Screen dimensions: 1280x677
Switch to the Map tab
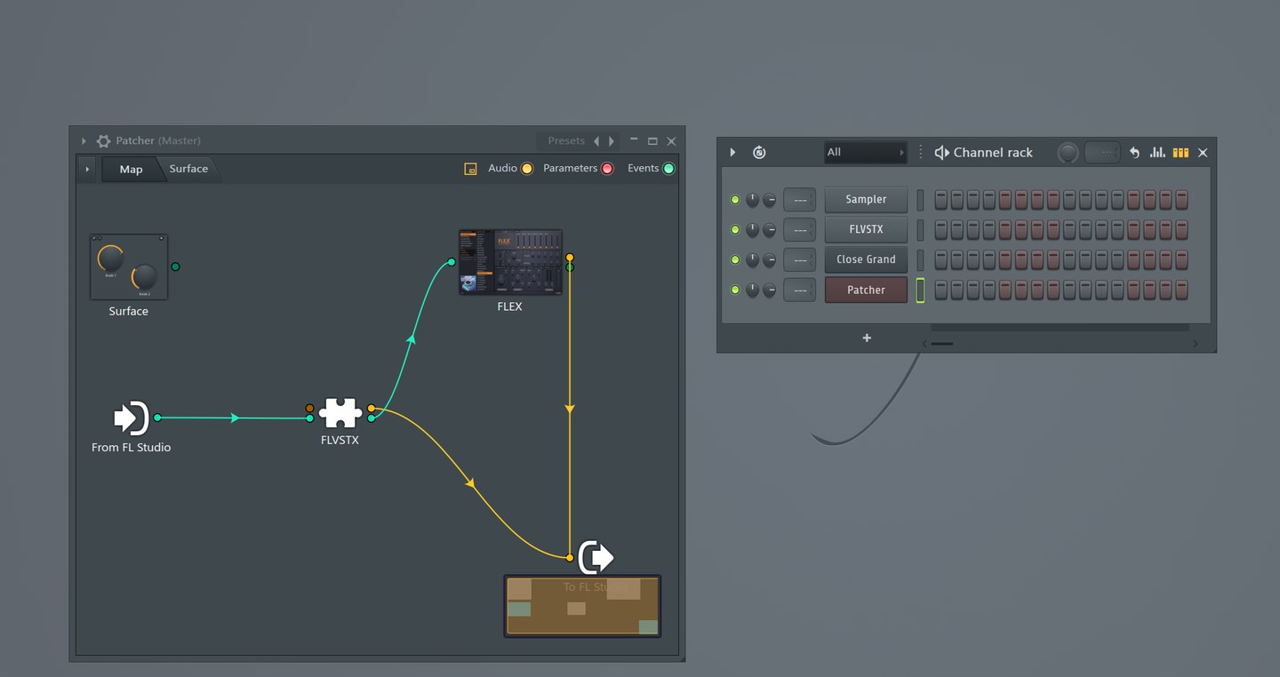tap(131, 169)
